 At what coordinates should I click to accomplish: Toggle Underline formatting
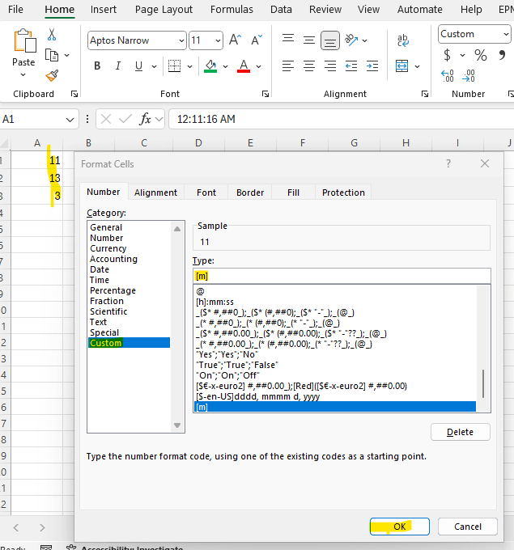click(x=138, y=66)
